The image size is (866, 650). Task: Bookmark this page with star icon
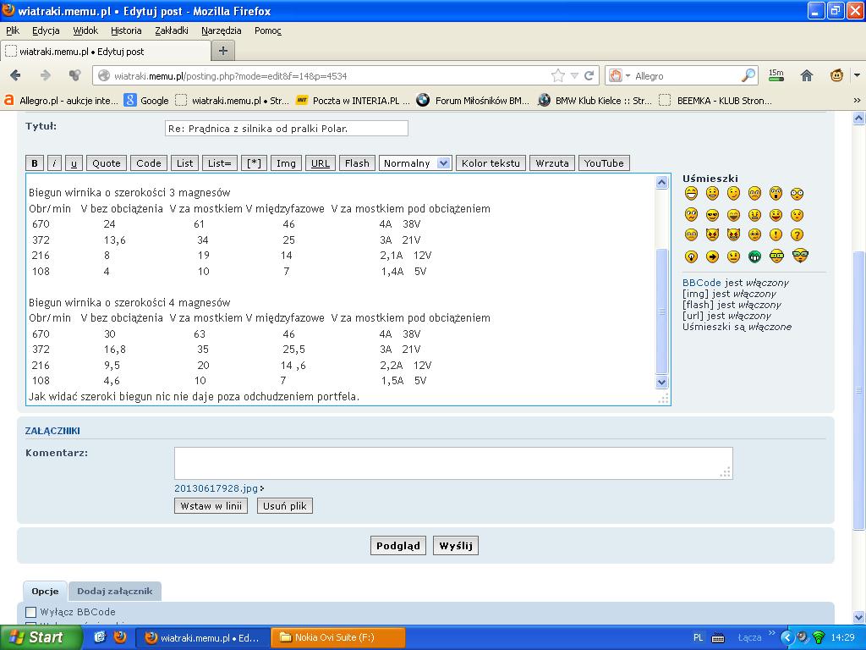(x=557, y=75)
